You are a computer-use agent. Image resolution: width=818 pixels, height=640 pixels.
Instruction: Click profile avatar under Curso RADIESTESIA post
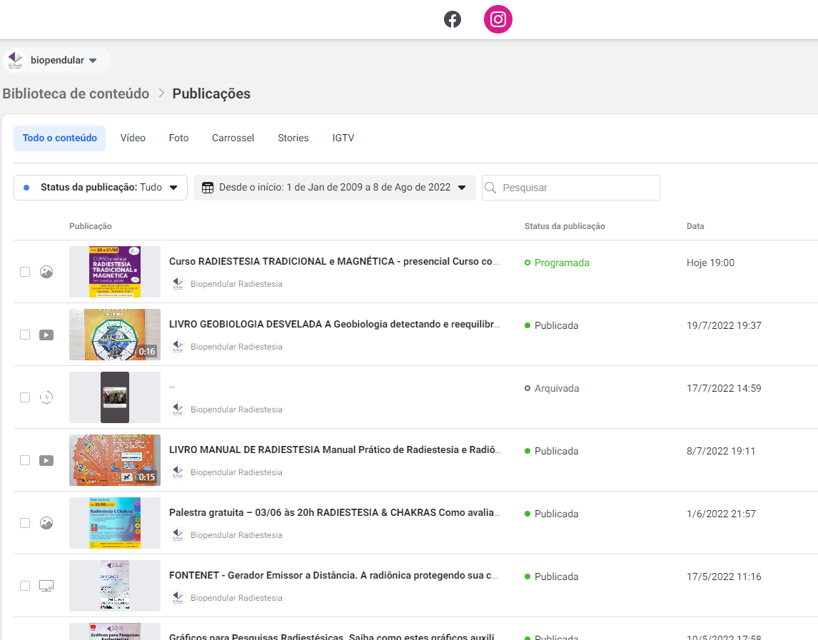pos(178,284)
